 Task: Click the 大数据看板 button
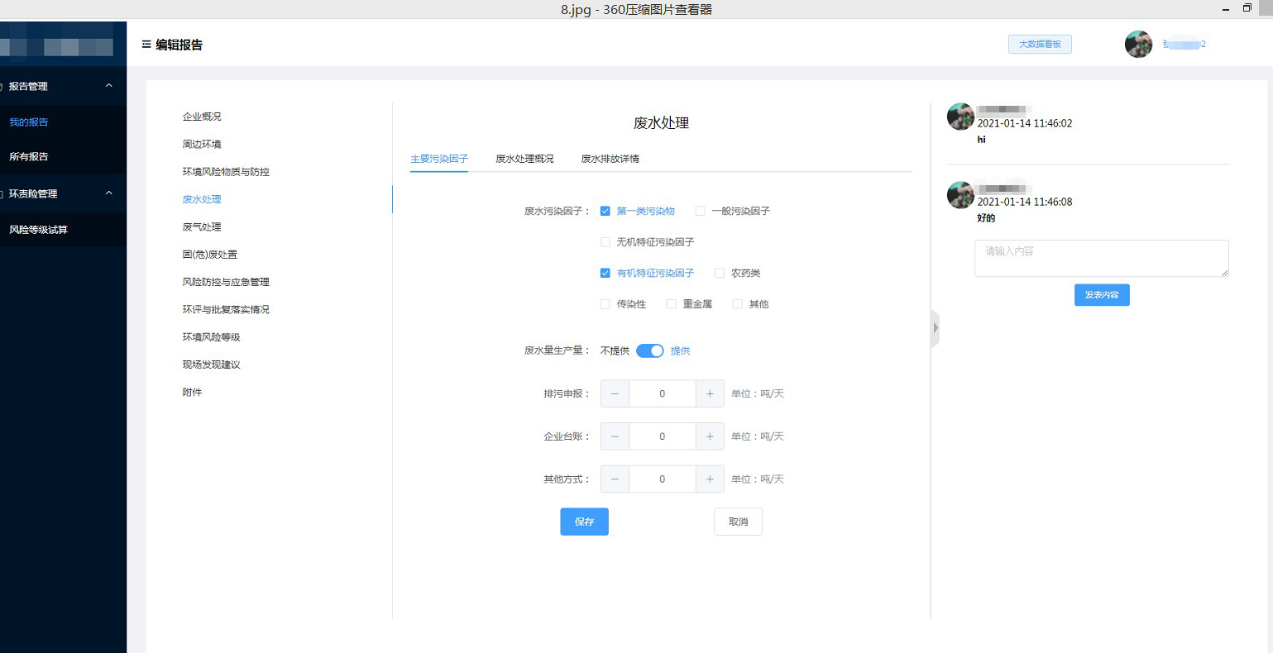[x=1040, y=45]
